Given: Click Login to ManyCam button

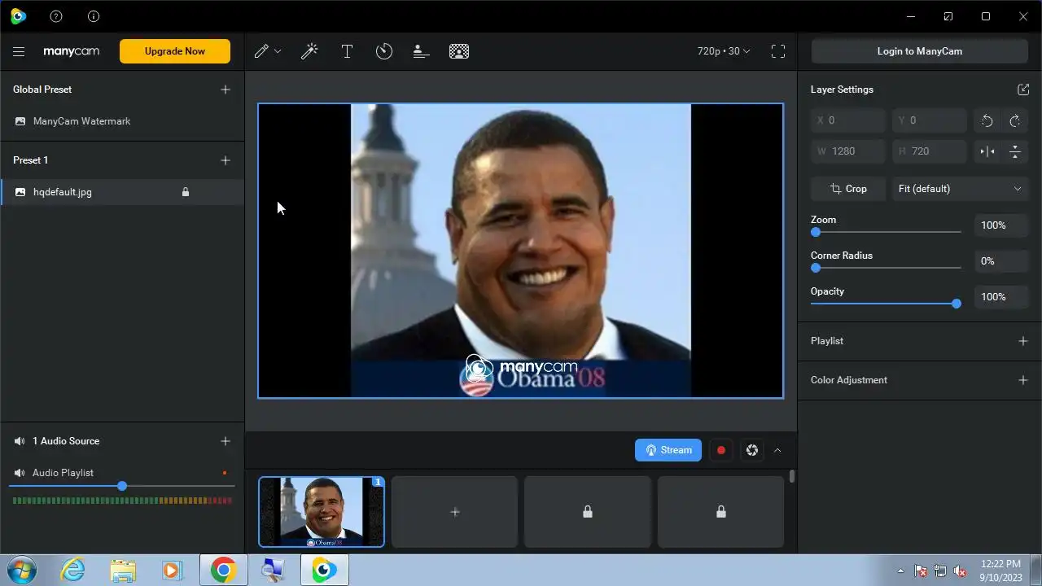Looking at the screenshot, I should point(920,51).
